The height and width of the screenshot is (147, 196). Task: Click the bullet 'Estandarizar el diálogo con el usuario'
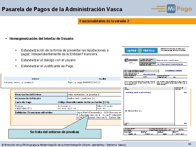[48, 60]
